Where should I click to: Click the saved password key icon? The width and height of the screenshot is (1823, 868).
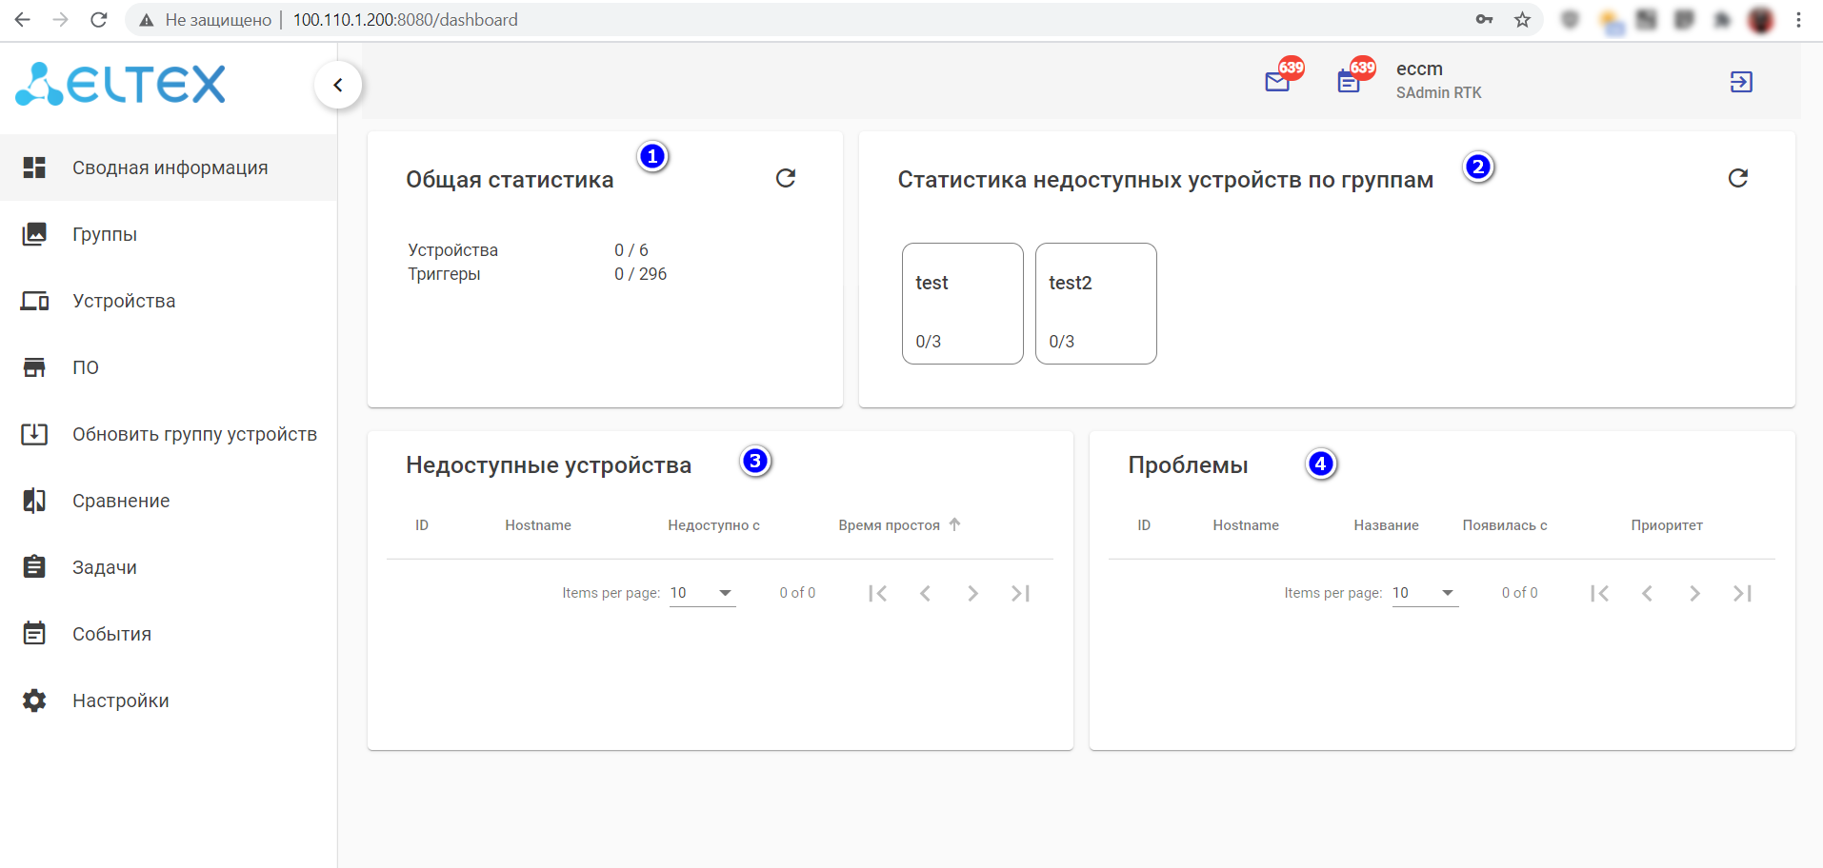[1484, 20]
